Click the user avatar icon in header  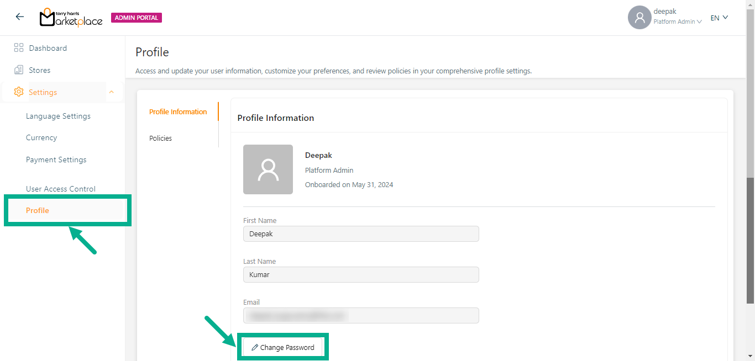point(639,18)
